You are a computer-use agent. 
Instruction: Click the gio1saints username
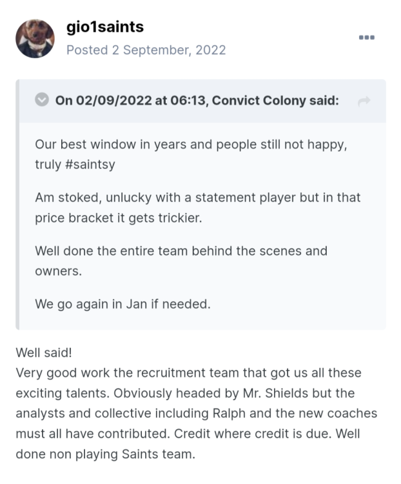tap(104, 27)
